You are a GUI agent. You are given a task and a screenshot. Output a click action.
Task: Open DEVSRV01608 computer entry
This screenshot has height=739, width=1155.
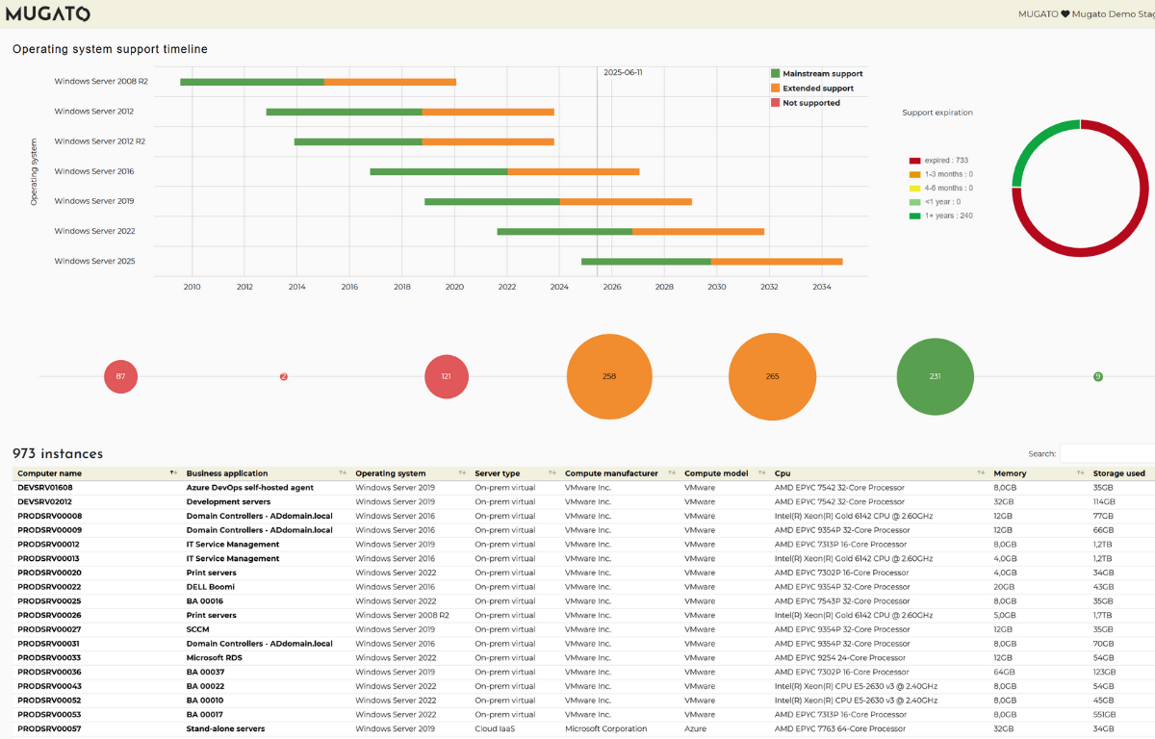45,488
